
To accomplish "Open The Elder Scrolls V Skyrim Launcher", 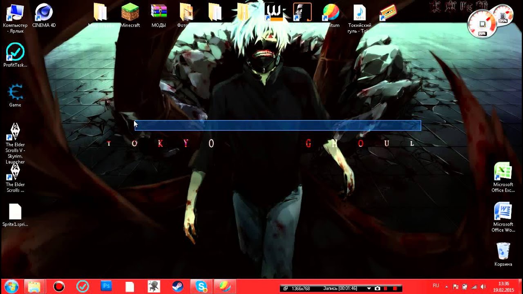I will [x=15, y=131].
